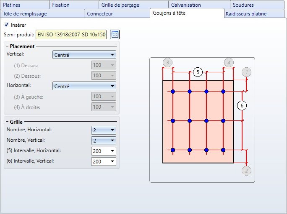Switch to the Grille de perçage tab

120,5
